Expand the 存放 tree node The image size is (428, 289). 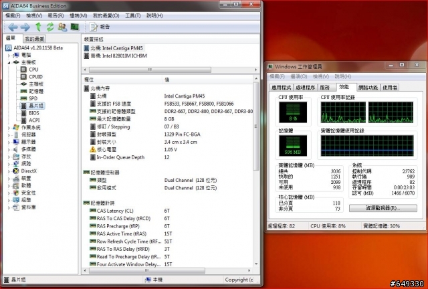9,157
